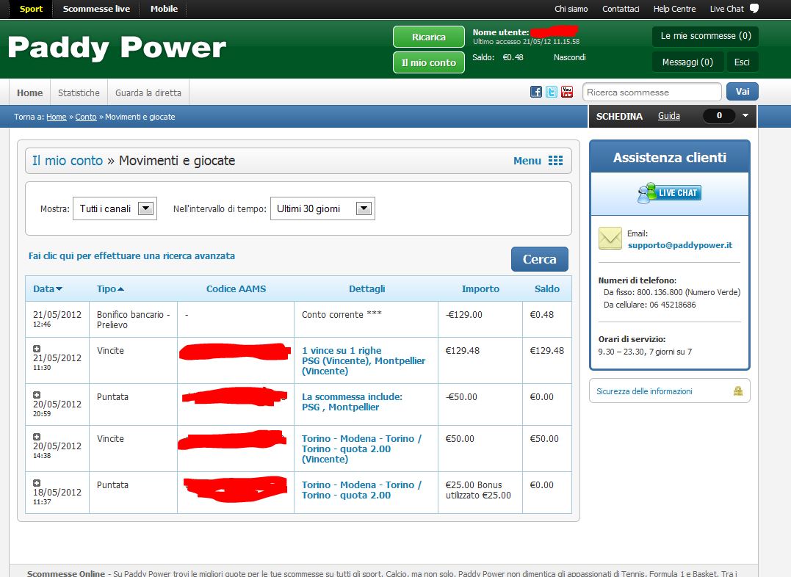
Task: Click the -€129.00 amount cell
Action: pyautogui.click(x=480, y=319)
